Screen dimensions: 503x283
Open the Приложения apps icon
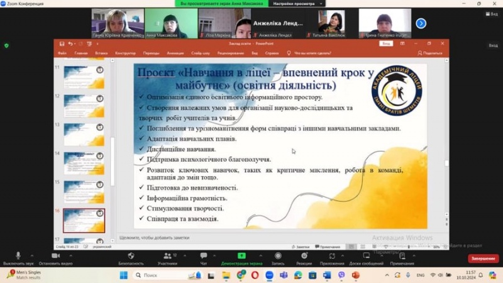pos(332,257)
